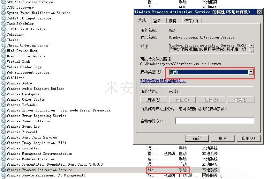Switch to the 依存关系 tab

tap(192, 21)
